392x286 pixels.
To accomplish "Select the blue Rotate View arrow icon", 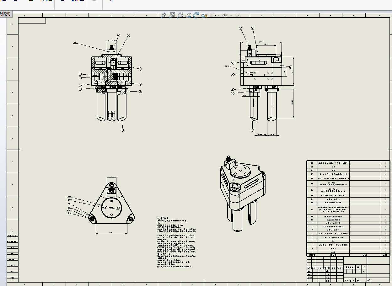I will click(196, 15).
